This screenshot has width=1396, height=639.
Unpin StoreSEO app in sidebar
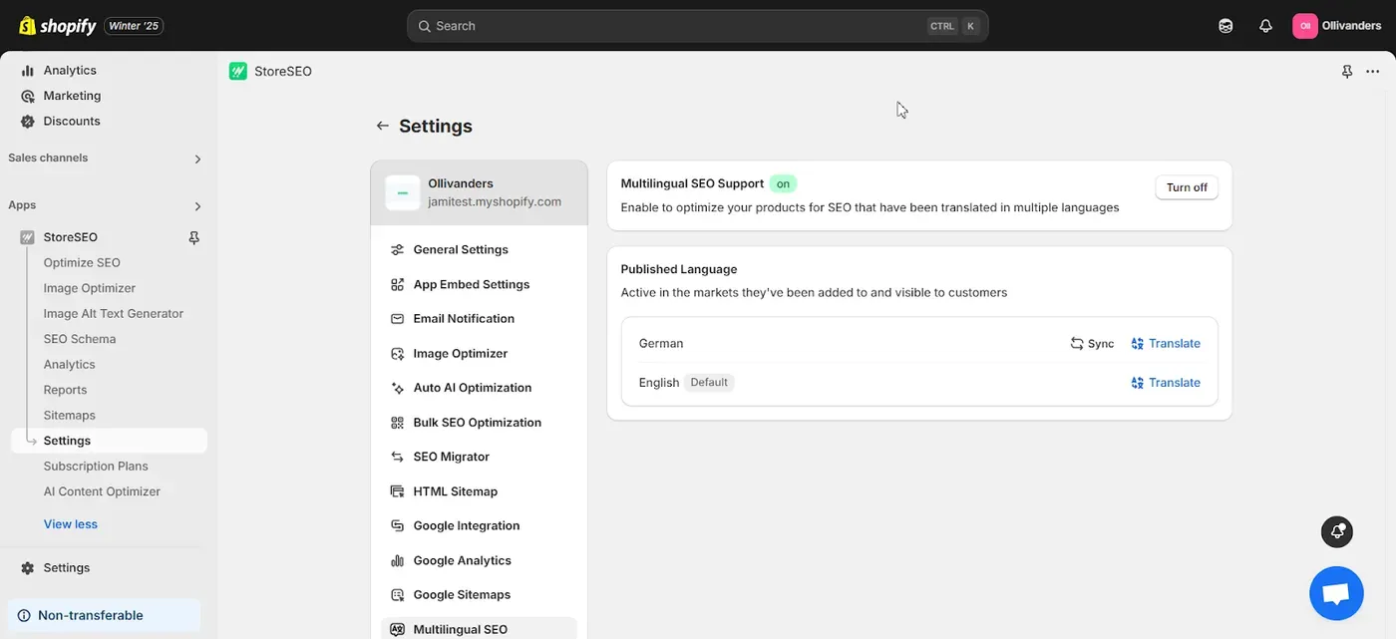tap(193, 237)
